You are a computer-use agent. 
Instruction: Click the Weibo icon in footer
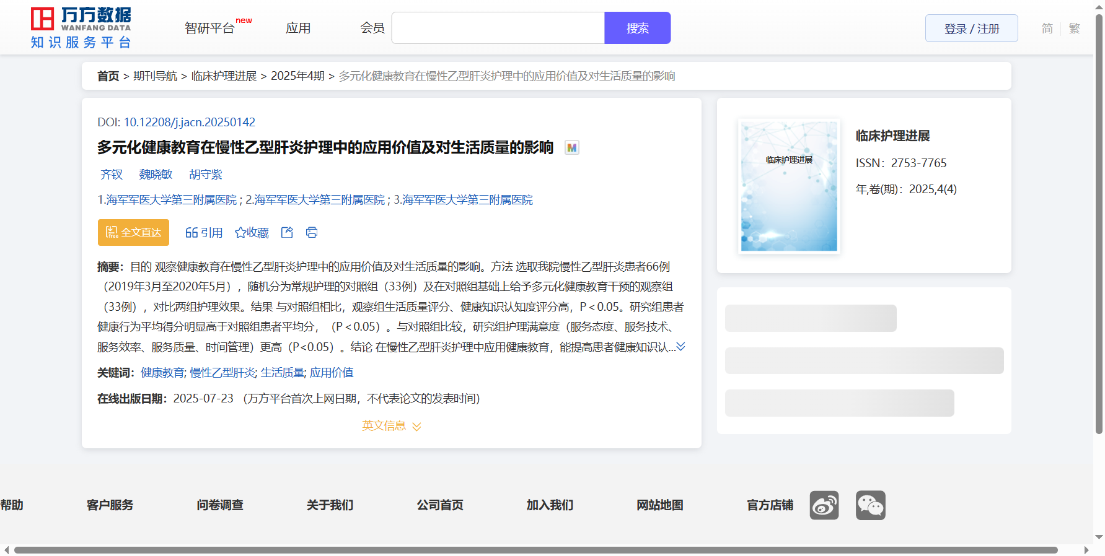coord(824,505)
